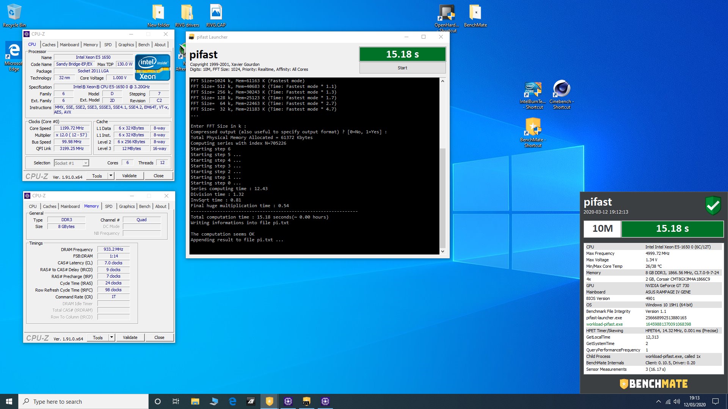The width and height of the screenshot is (728, 409).
Task: Select SPD tab in bottom CPU-Z window
Action: click(x=109, y=206)
